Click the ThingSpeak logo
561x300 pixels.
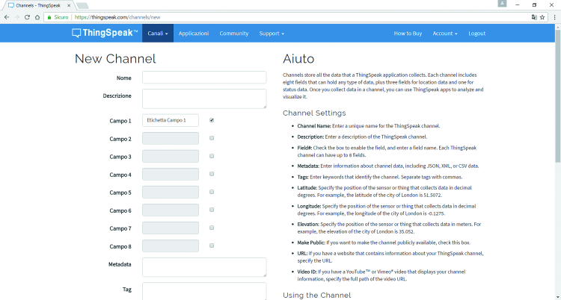pyautogui.click(x=105, y=34)
